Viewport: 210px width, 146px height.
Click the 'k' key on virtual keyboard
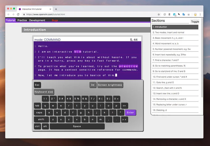click(104, 113)
